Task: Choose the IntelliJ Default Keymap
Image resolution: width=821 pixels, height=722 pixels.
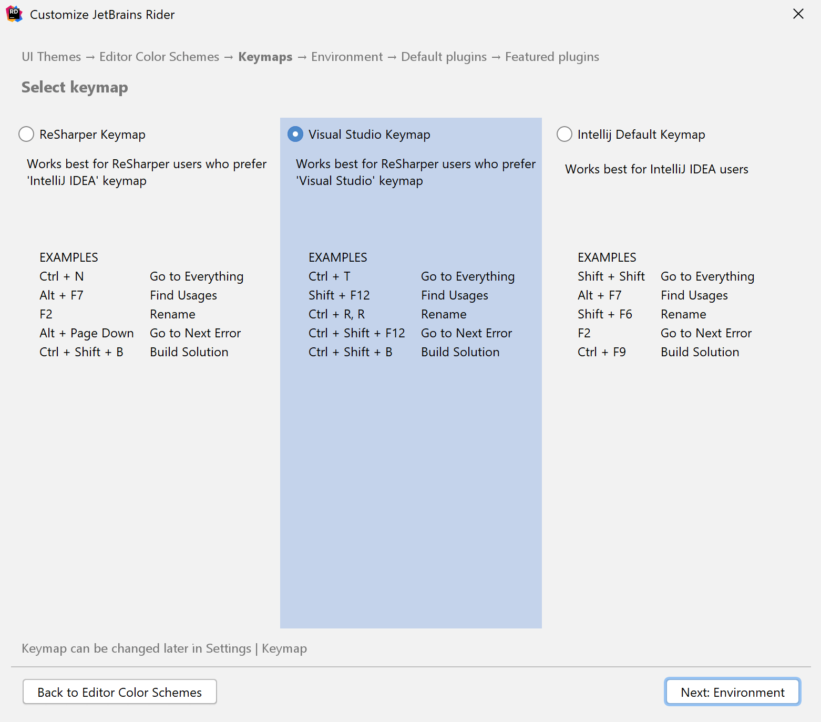Action: [564, 134]
